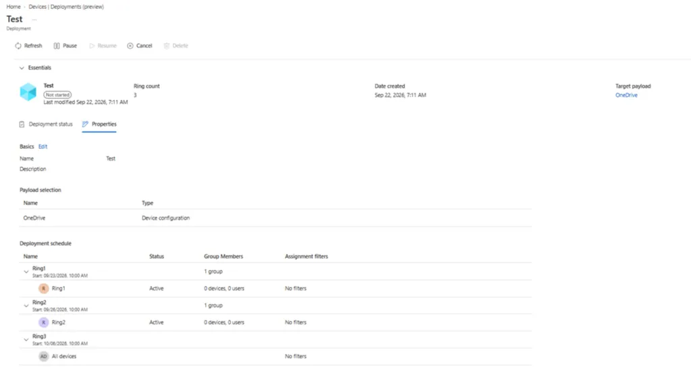Click the Resume button label
The height and width of the screenshot is (385, 691).
pos(107,46)
